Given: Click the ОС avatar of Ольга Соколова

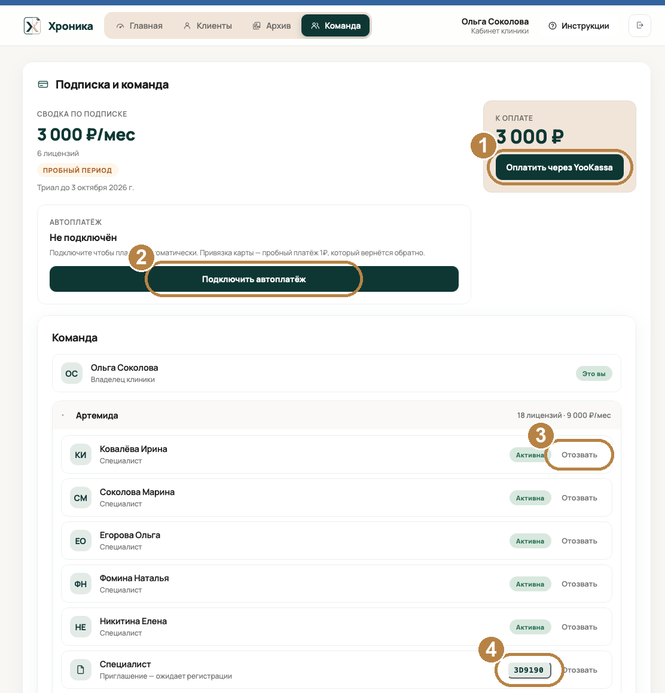Looking at the screenshot, I should tap(72, 374).
